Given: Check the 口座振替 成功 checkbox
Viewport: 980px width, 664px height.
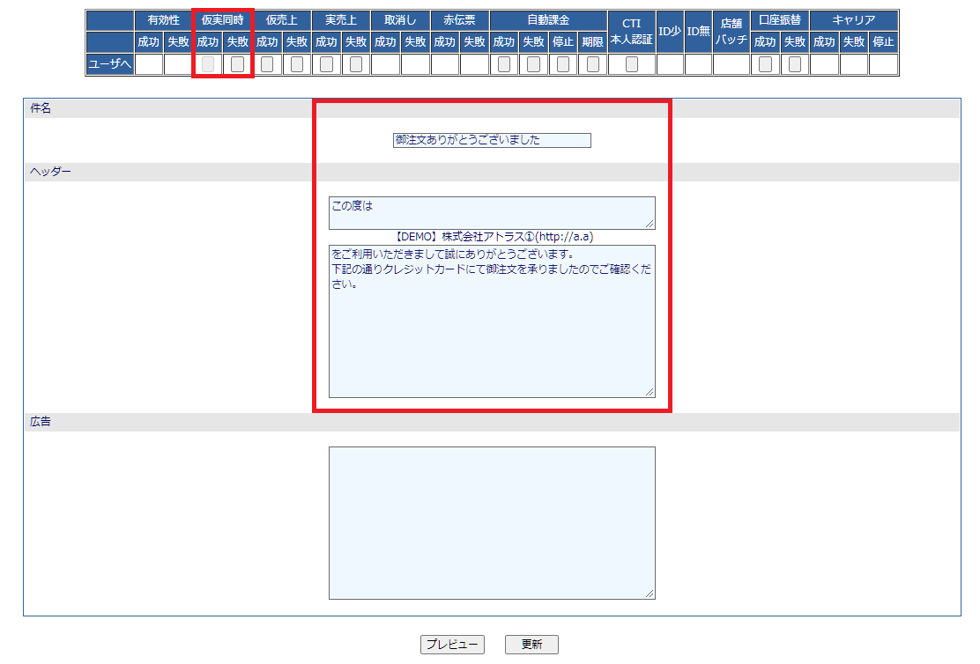Looking at the screenshot, I should tap(765, 64).
